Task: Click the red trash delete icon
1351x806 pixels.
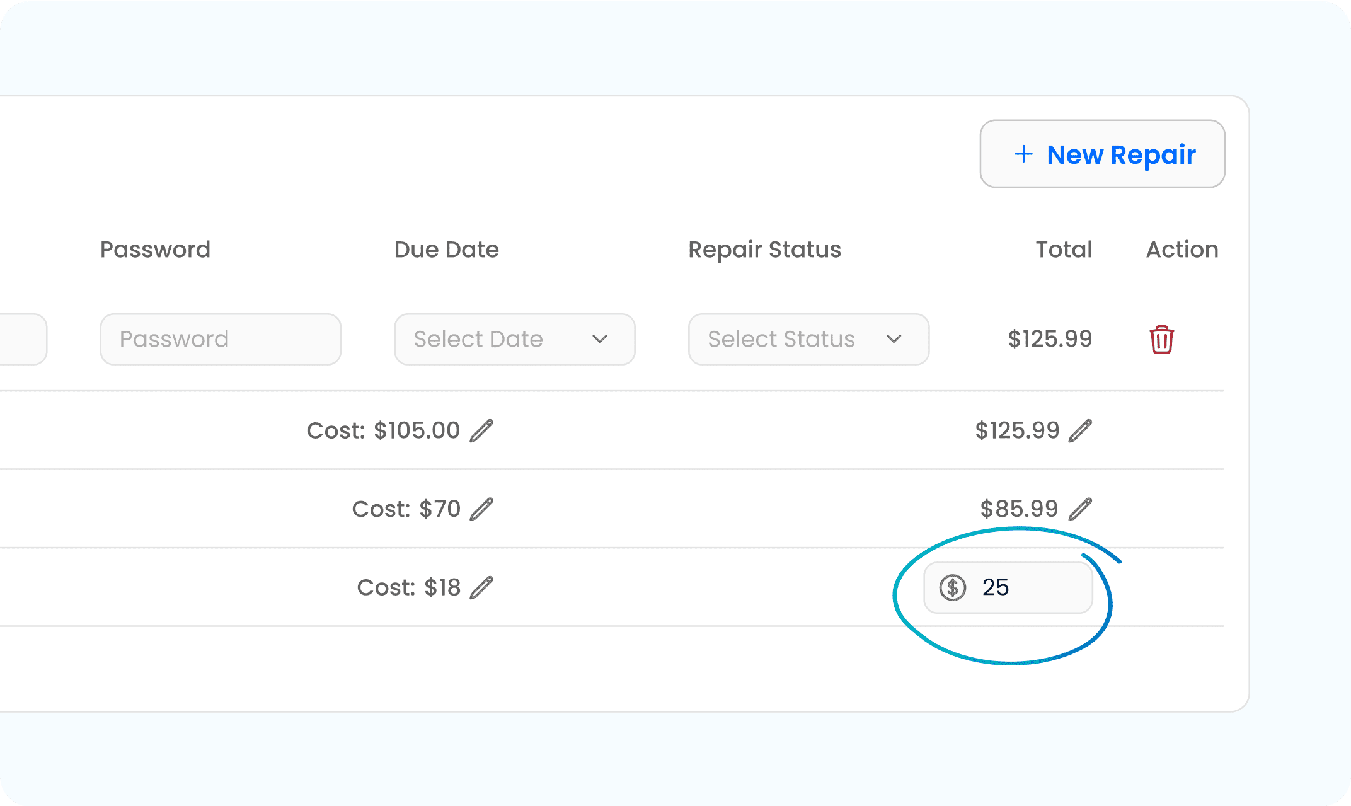Action: point(1161,340)
